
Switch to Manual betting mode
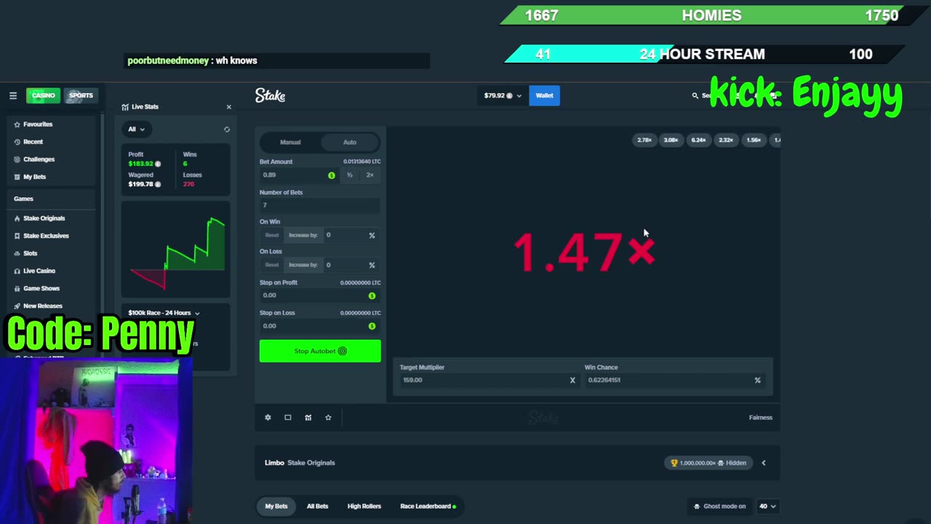290,142
